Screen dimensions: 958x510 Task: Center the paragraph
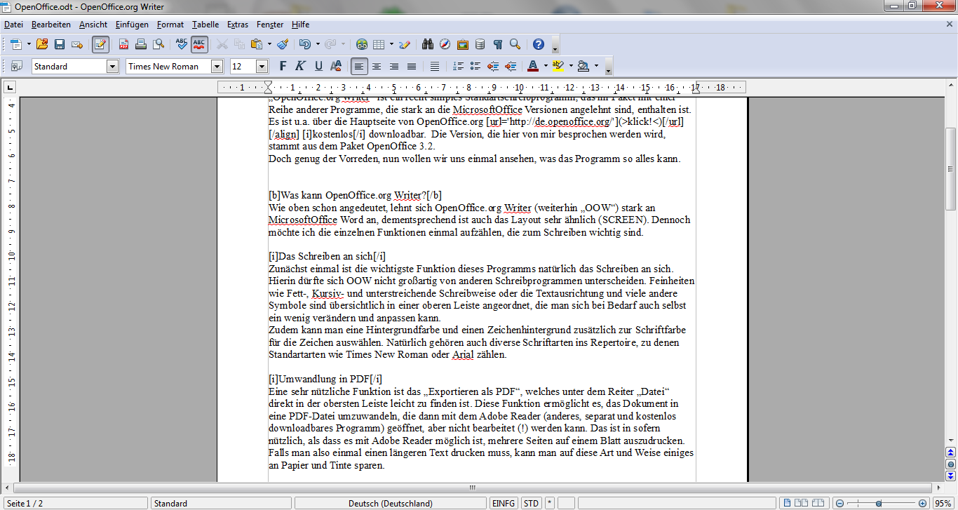(377, 66)
